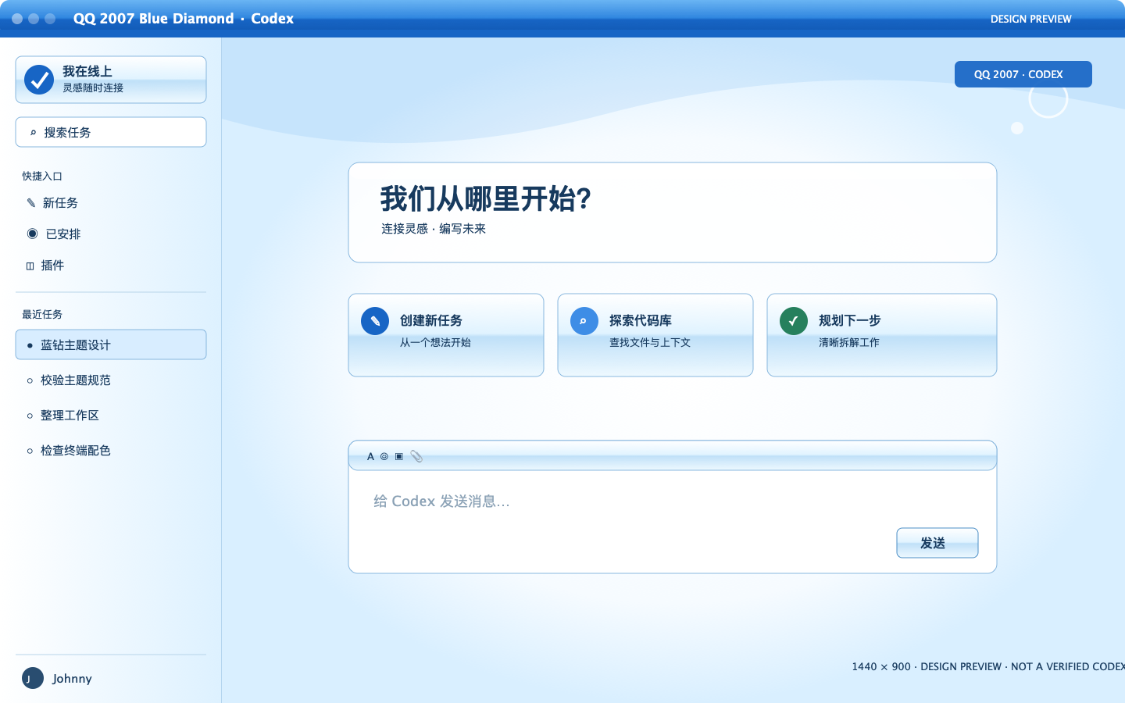The width and height of the screenshot is (1125, 703).
Task: Click the window title QQ 2007 Blue Diamond · Codex
Action: [184, 19]
